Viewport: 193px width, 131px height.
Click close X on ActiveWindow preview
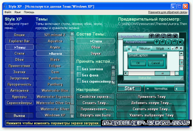tap(180, 42)
